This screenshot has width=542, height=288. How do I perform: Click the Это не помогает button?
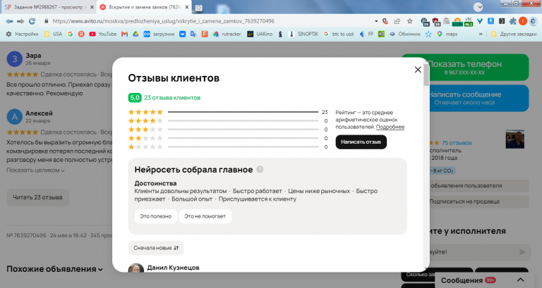click(x=205, y=216)
